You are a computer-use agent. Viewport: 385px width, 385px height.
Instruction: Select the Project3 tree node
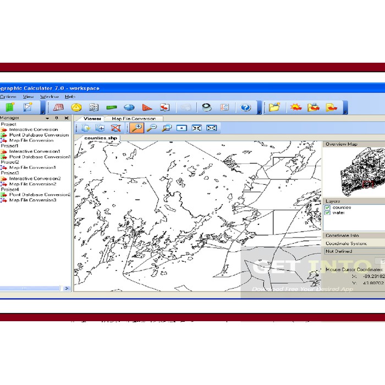point(10,173)
